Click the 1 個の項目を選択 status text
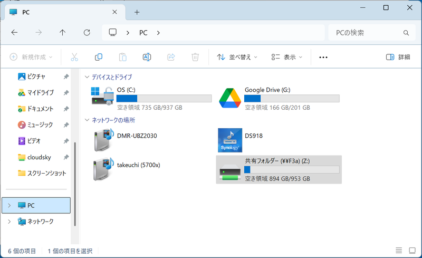422x258 pixels. click(70, 251)
